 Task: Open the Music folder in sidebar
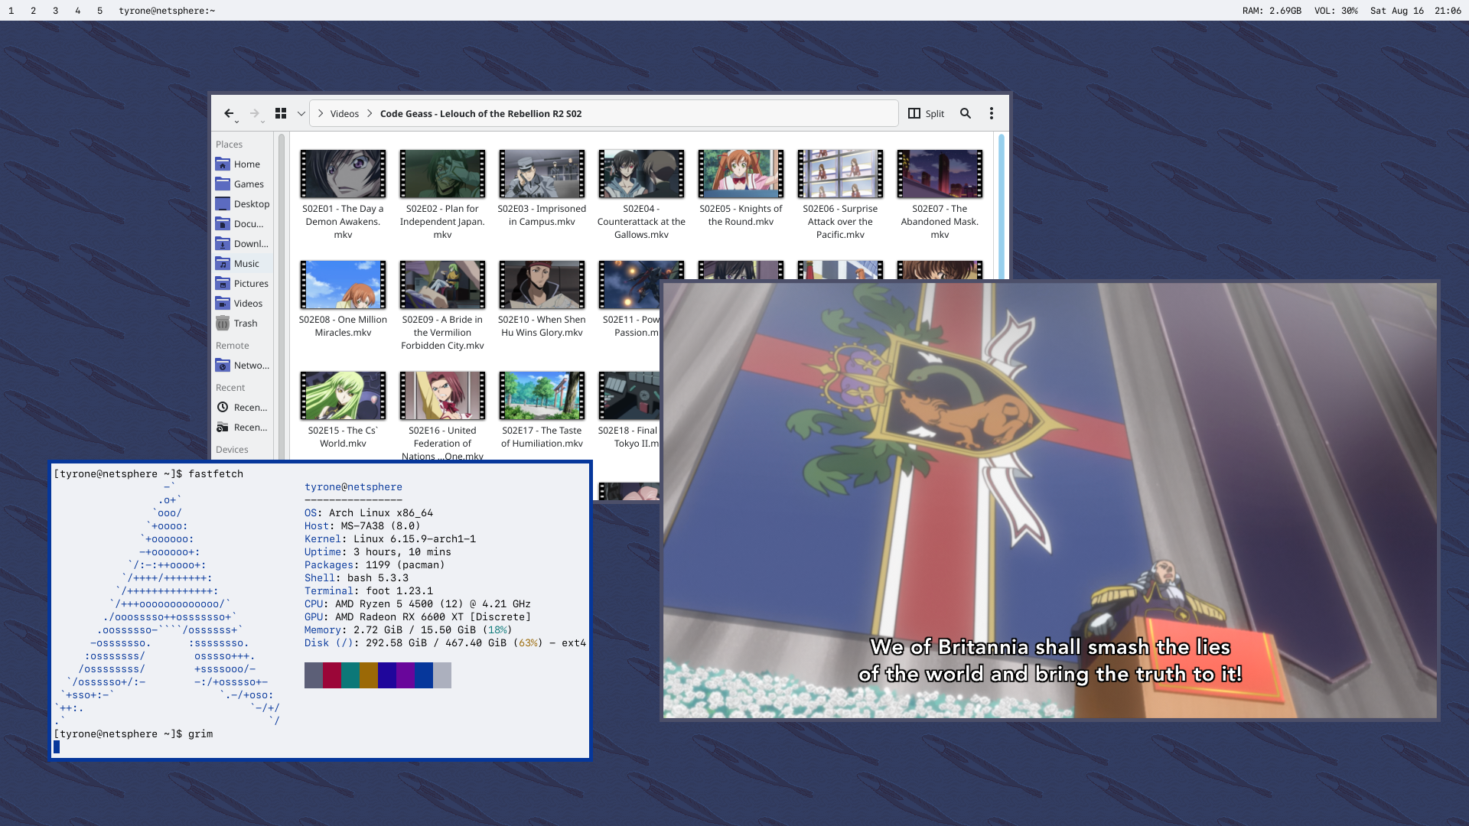click(x=246, y=264)
